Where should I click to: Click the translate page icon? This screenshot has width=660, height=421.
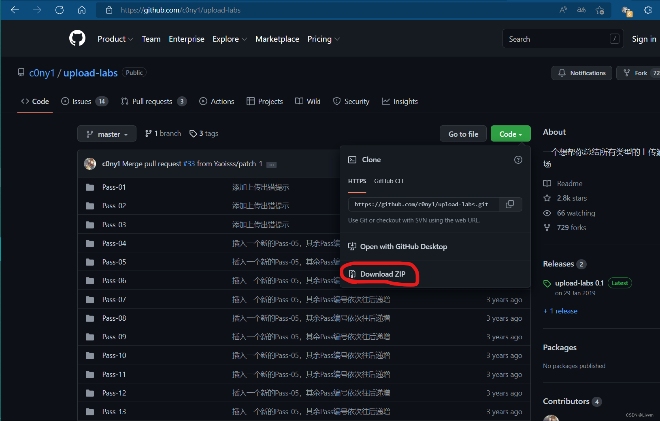click(581, 10)
